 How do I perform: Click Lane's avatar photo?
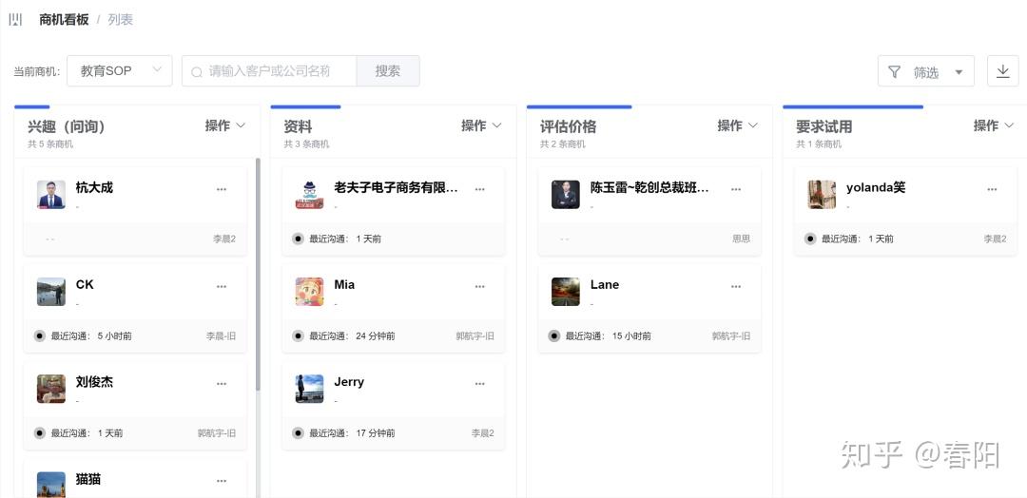pyautogui.click(x=566, y=292)
